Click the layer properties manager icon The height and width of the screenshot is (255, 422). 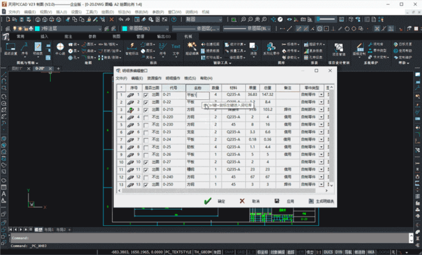coord(8,28)
